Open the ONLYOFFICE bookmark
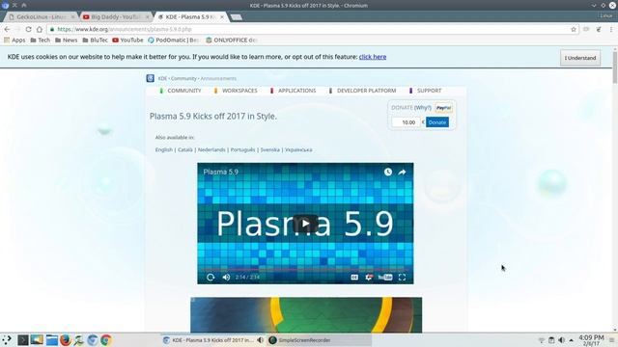 click(232, 40)
